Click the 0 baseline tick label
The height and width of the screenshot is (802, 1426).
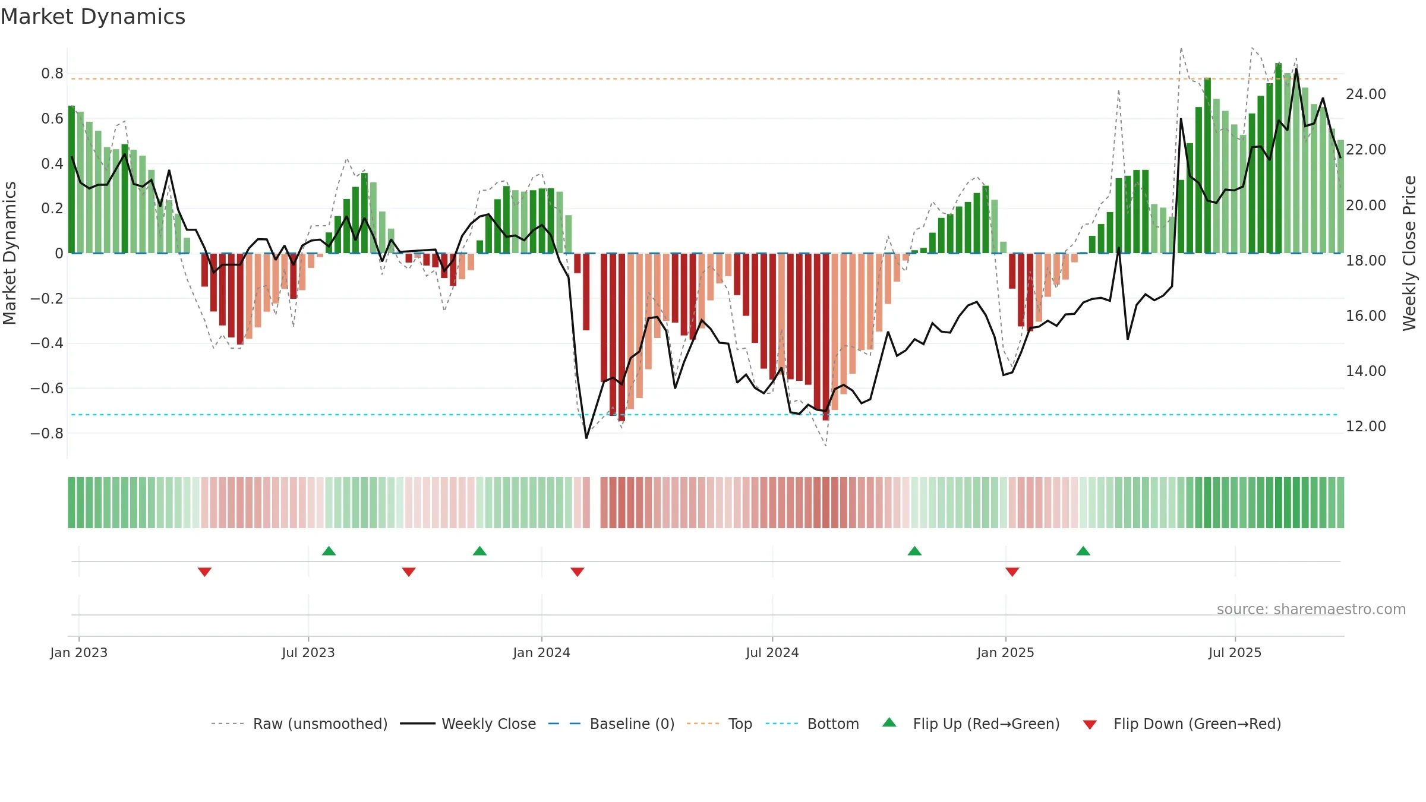pyautogui.click(x=59, y=254)
